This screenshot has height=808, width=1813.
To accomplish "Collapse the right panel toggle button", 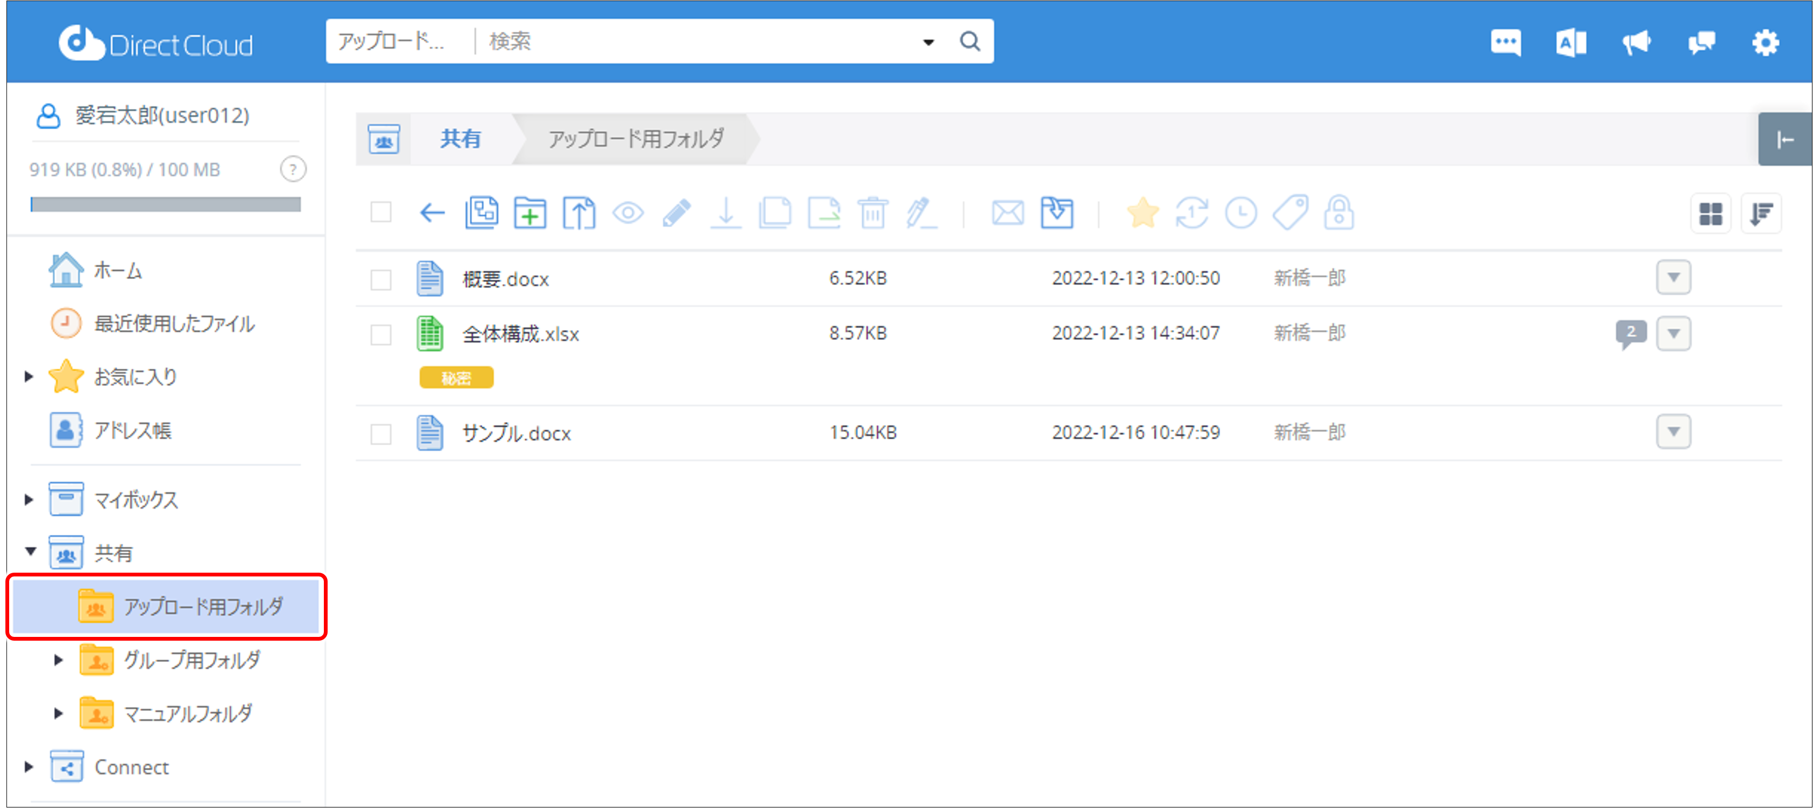I will (x=1785, y=140).
